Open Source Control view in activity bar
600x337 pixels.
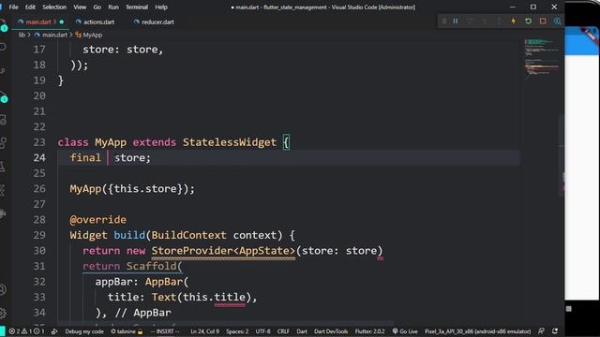(3, 71)
